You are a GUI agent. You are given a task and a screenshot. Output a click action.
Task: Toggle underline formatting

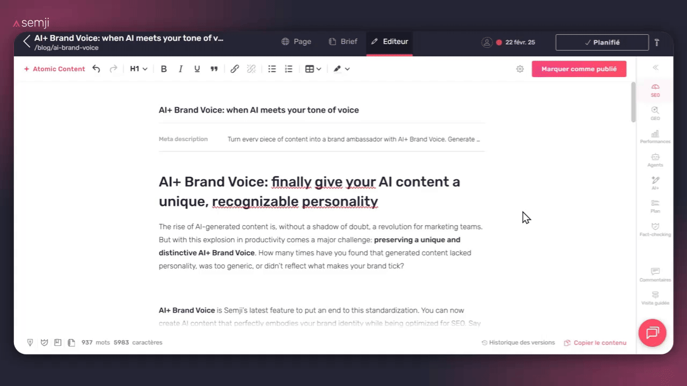197,69
